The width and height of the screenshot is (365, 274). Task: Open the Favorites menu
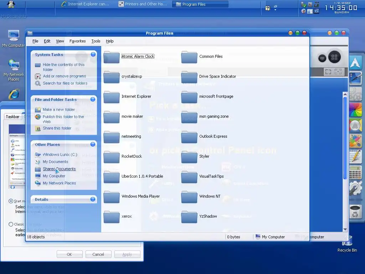(x=77, y=41)
